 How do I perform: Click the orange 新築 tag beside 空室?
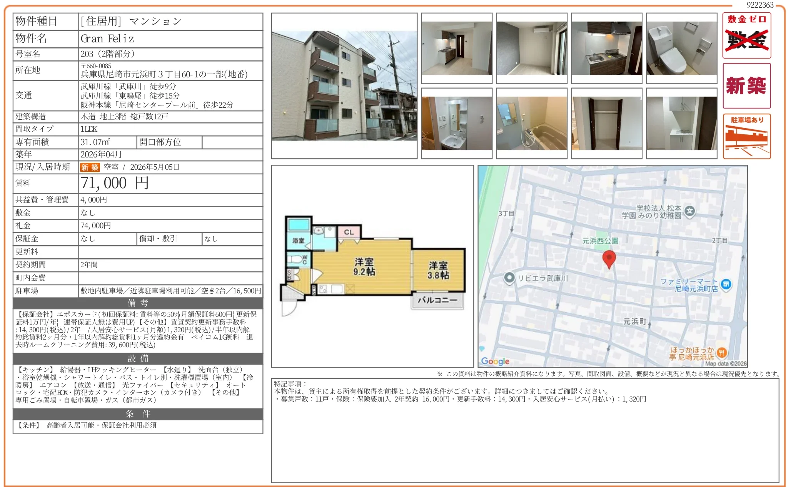(90, 167)
